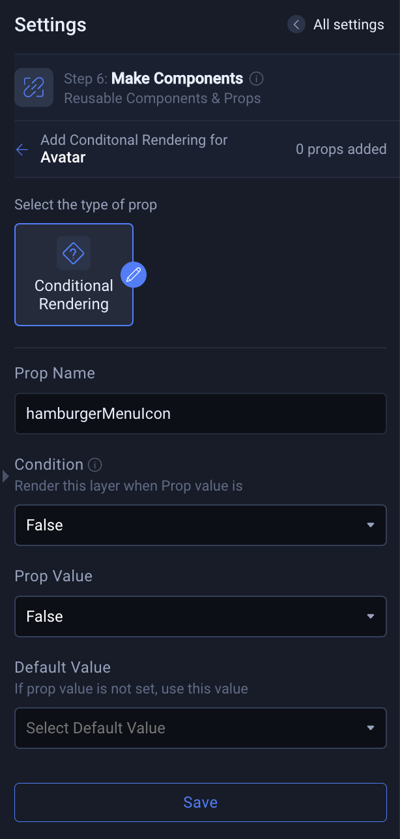400x839 pixels.
Task: Click the small arrow on the left panel edge
Action: click(x=5, y=477)
